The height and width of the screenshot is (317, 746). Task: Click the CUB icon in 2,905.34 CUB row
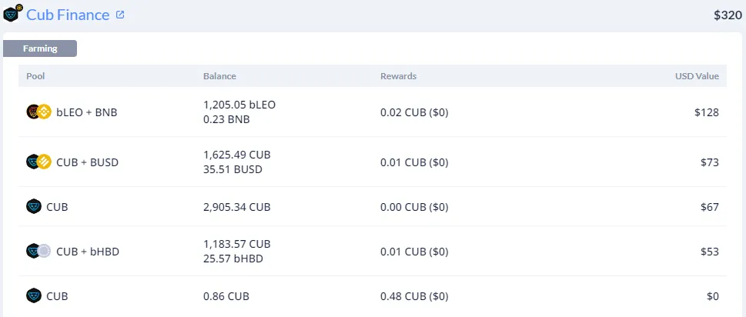[x=34, y=207]
